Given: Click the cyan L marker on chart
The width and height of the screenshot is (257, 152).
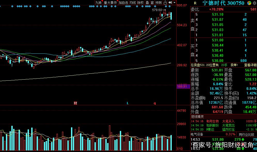Looking at the screenshot, I should coord(128,103).
